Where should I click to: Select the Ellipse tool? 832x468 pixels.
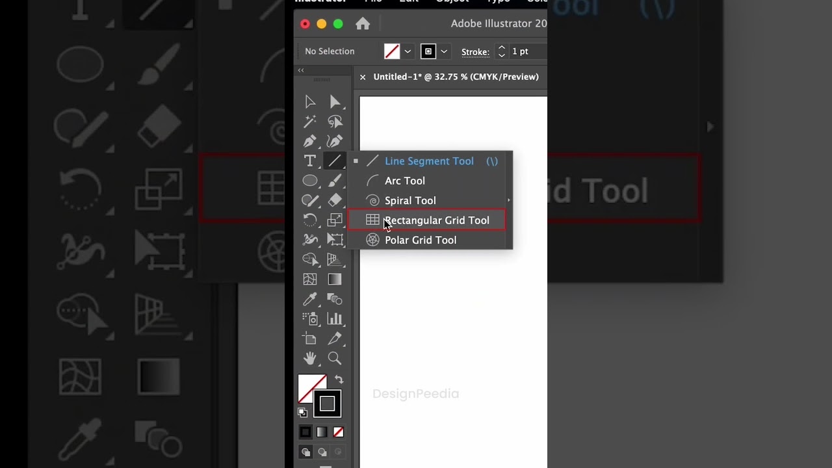310,180
